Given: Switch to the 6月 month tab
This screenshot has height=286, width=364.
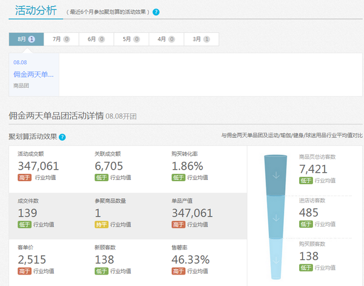Looking at the screenshot, I should 96,39.
